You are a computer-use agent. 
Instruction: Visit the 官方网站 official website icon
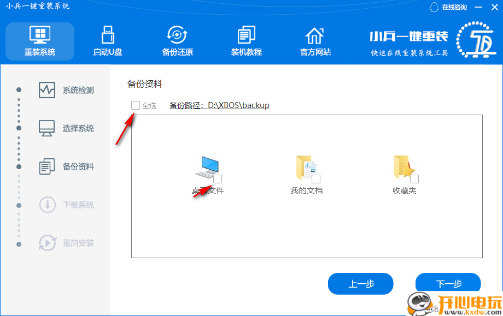coord(315,41)
